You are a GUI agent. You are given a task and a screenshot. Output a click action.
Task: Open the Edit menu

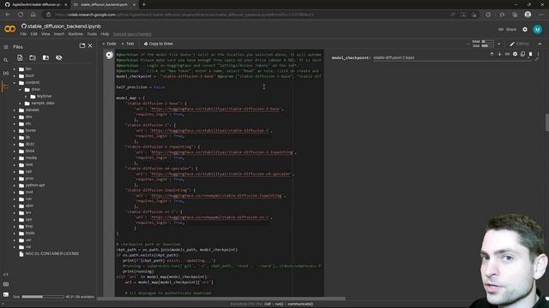[x=33, y=34]
